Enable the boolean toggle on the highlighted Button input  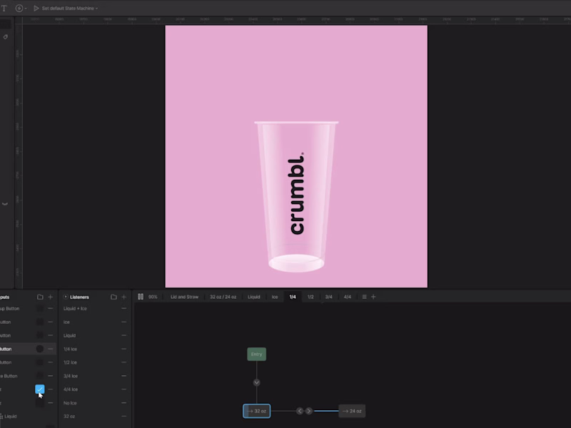click(x=40, y=349)
